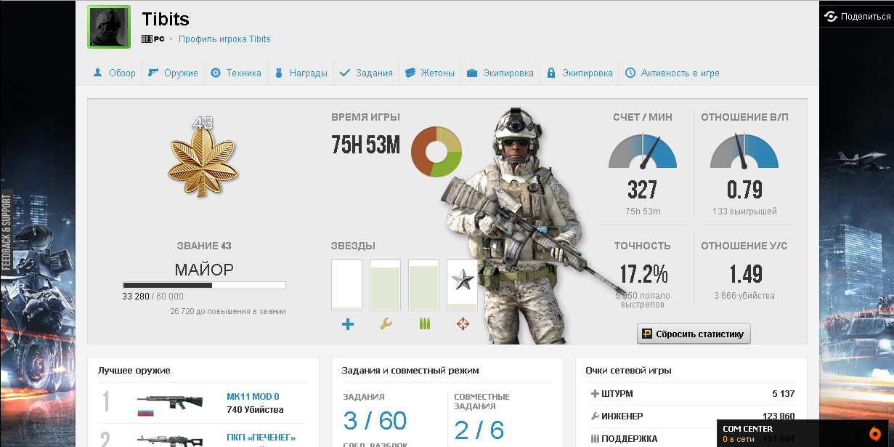
Task: View the Активность в игре tab
Action: [672, 73]
